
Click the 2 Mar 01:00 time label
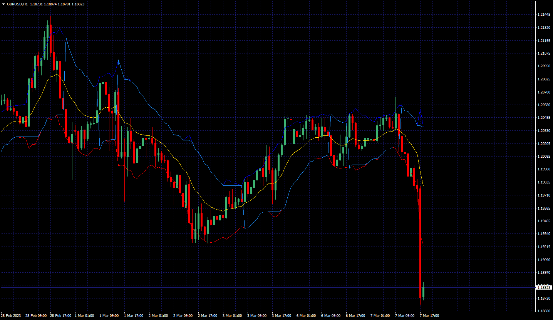(158, 316)
